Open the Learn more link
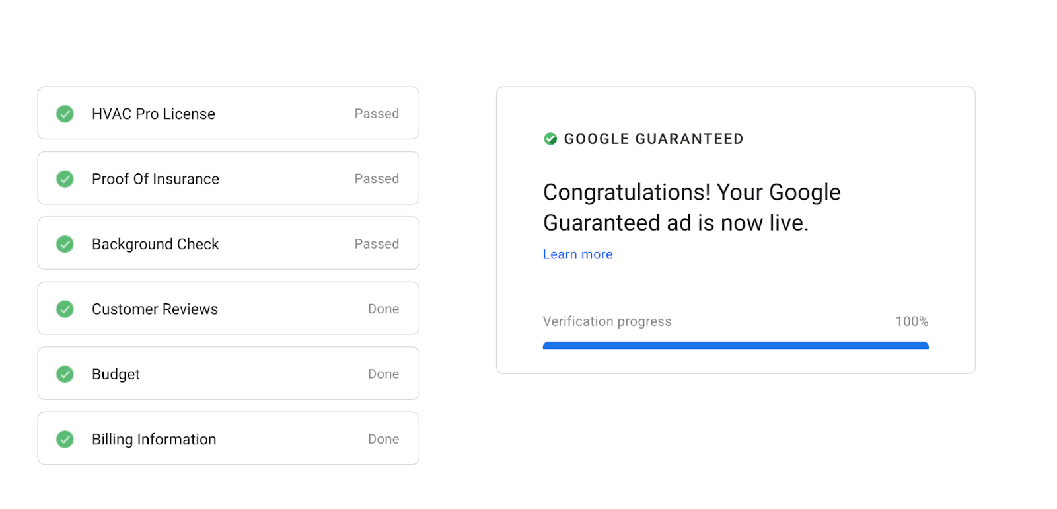Image resolution: width=1057 pixels, height=509 pixels. click(577, 254)
